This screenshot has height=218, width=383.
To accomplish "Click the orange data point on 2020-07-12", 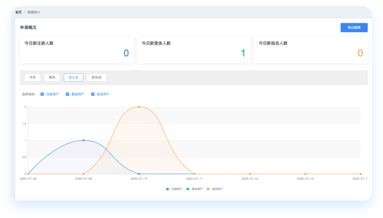I will [250, 174].
